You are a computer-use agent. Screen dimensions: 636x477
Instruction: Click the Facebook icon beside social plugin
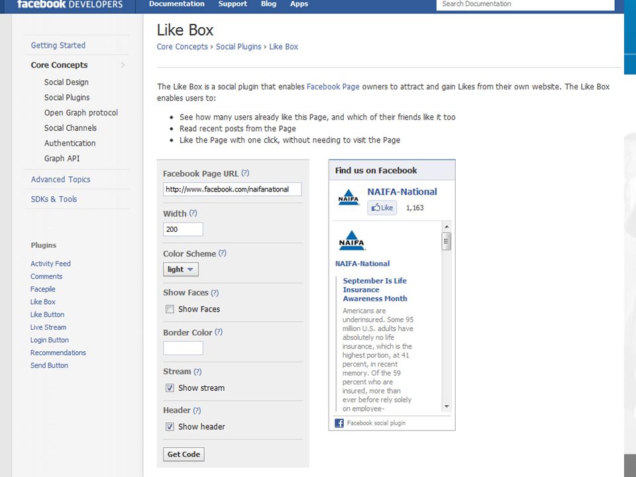click(x=339, y=423)
